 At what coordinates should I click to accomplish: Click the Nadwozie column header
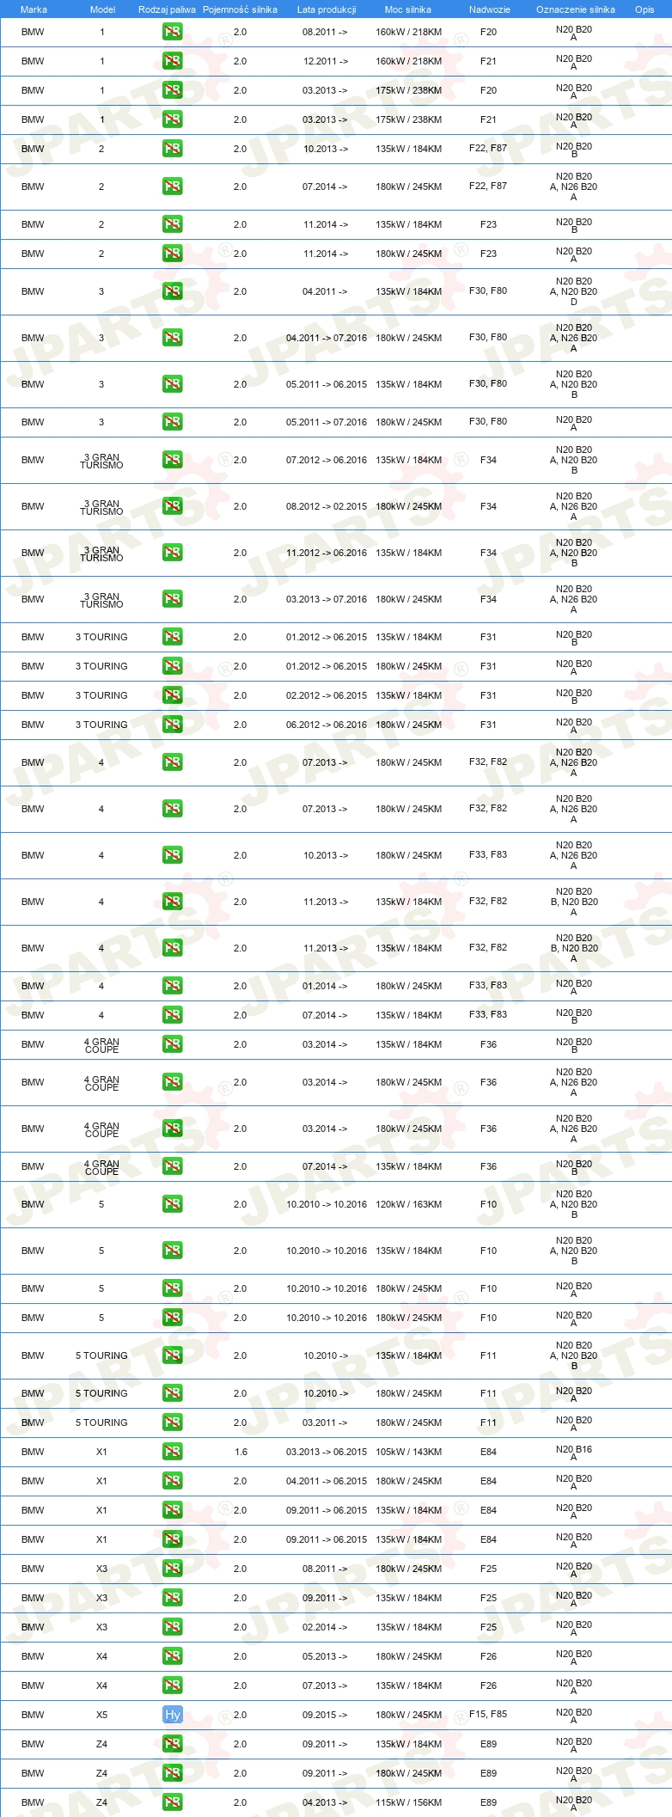(489, 9)
